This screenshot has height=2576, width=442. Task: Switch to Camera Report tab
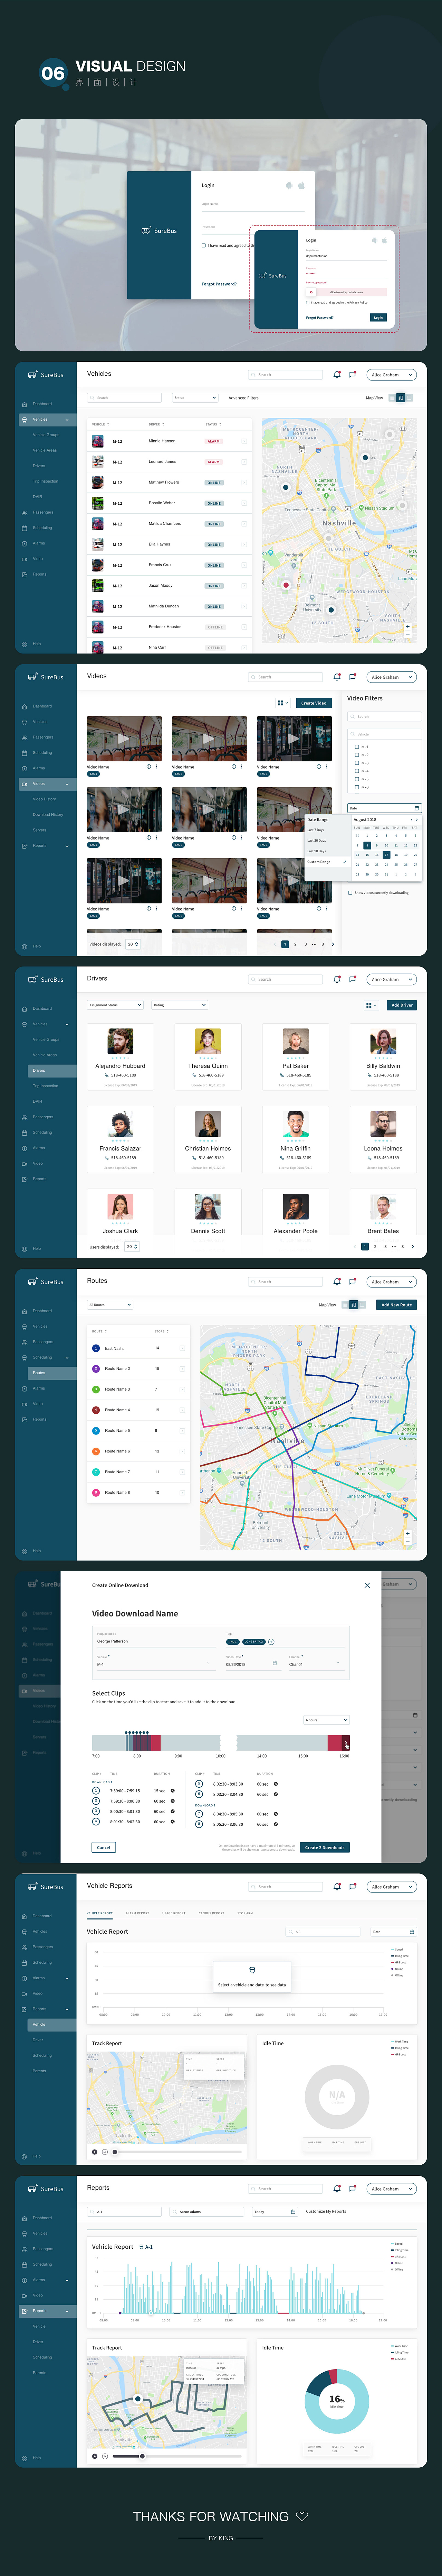(212, 1913)
